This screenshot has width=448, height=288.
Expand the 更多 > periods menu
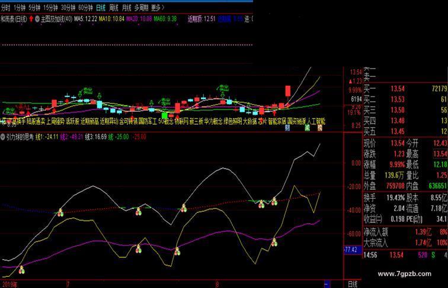coord(158,8)
